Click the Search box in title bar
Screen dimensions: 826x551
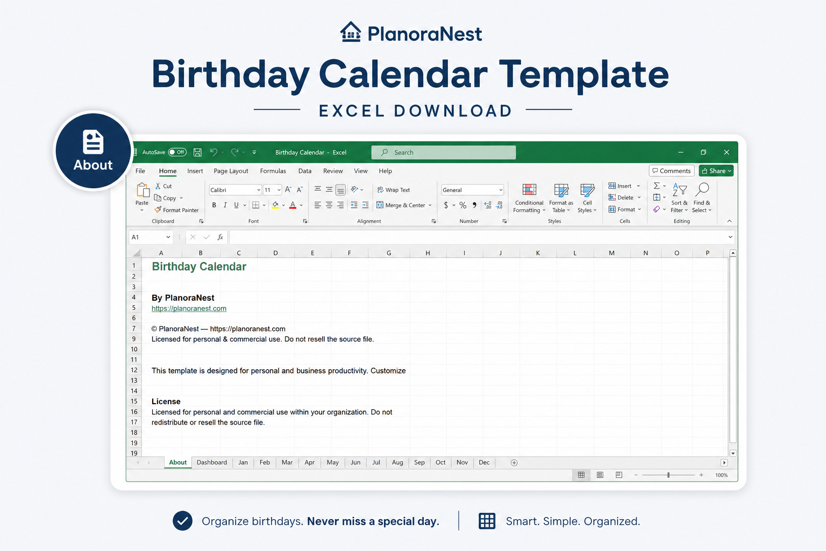pos(444,152)
